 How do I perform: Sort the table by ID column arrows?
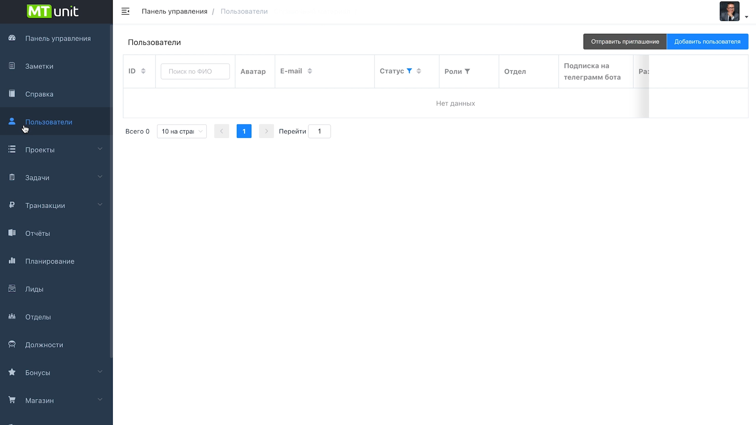pyautogui.click(x=143, y=71)
